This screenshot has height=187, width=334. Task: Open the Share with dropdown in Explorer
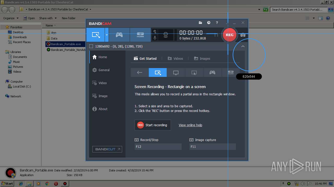(48, 18)
